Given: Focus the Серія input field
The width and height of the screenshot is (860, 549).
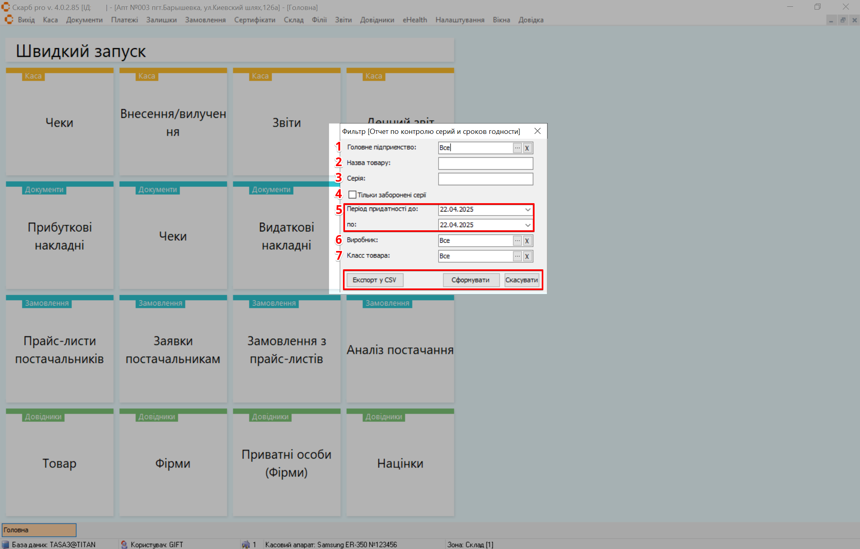Looking at the screenshot, I should pyautogui.click(x=485, y=179).
